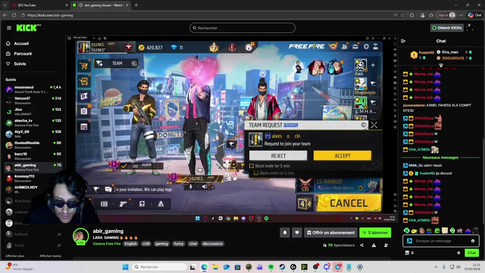Viewport: 485px width, 273px height.
Task: Open a new browser tab
Action: (136, 5)
